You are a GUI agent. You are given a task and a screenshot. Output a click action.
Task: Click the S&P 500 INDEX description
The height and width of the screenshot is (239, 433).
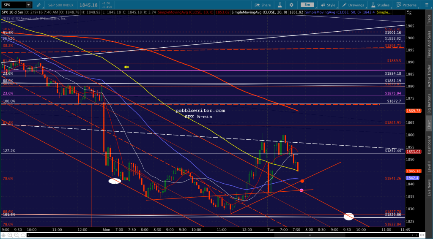tap(61, 5)
